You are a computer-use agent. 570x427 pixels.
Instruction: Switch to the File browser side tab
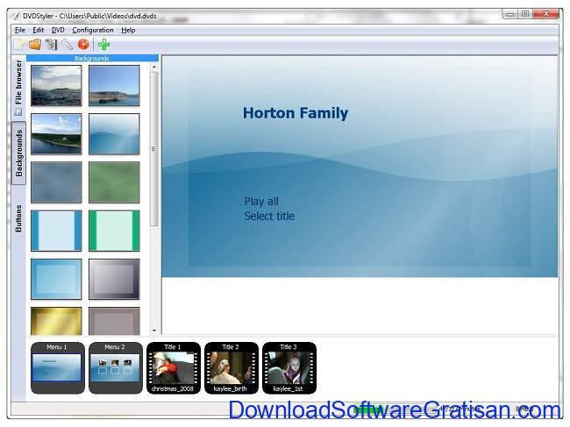(x=18, y=88)
